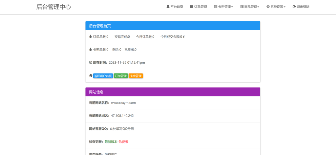
Task: Select the 今日成交金额:0¥ text
Action: pyautogui.click(x=173, y=37)
